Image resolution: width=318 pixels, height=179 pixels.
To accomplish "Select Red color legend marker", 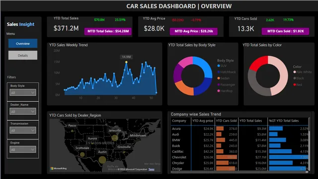I will pos(295,85).
